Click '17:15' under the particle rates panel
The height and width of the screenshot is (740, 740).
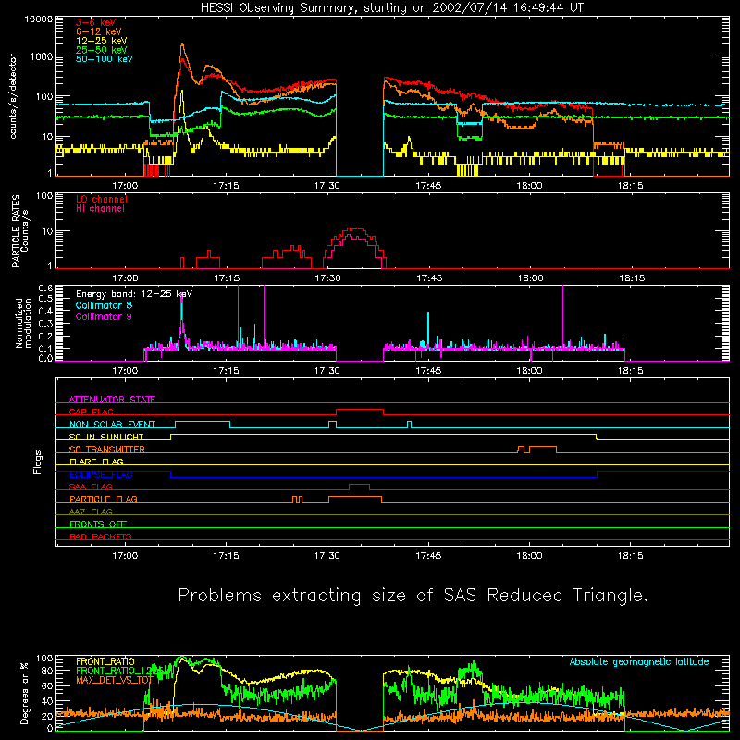pyautogui.click(x=227, y=278)
